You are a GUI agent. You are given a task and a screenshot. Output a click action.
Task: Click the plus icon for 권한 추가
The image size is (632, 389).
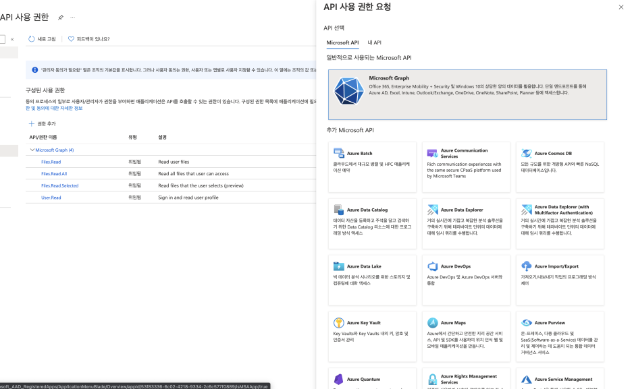coord(32,123)
